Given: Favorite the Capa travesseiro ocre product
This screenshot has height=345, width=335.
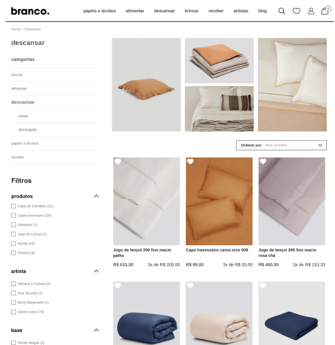Looking at the screenshot, I should (x=190, y=162).
